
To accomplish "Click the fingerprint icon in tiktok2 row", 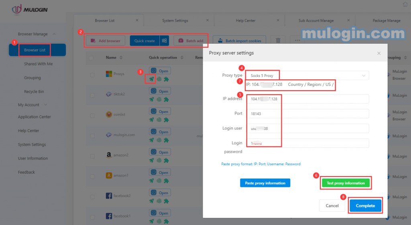I will [x=159, y=99].
